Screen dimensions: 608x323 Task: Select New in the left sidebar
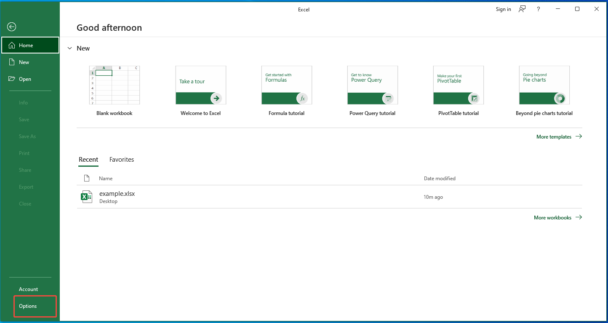pyautogui.click(x=24, y=62)
